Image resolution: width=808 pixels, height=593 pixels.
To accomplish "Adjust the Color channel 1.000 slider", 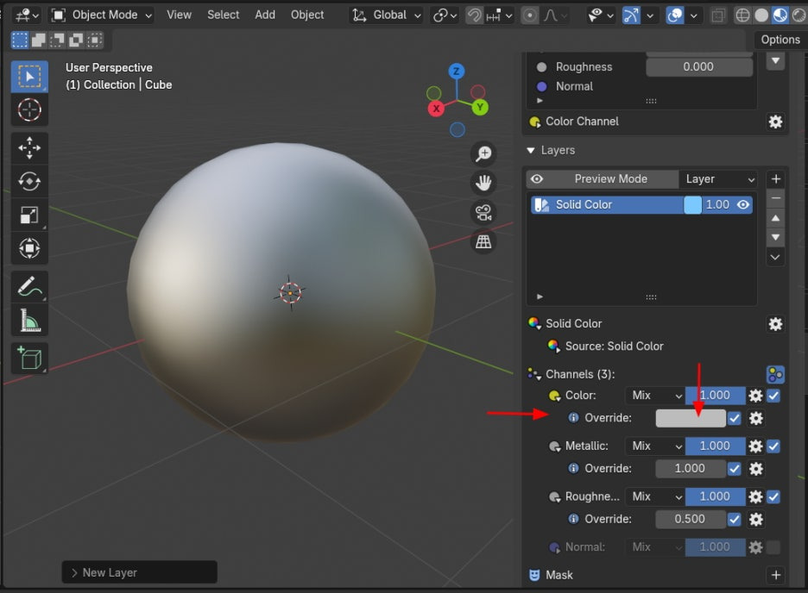I will pyautogui.click(x=716, y=396).
